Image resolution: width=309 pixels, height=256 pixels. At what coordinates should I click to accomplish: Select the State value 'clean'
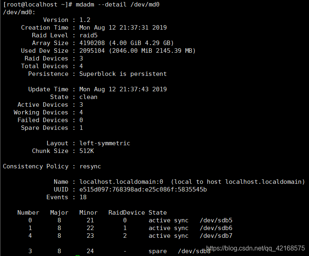88,97
